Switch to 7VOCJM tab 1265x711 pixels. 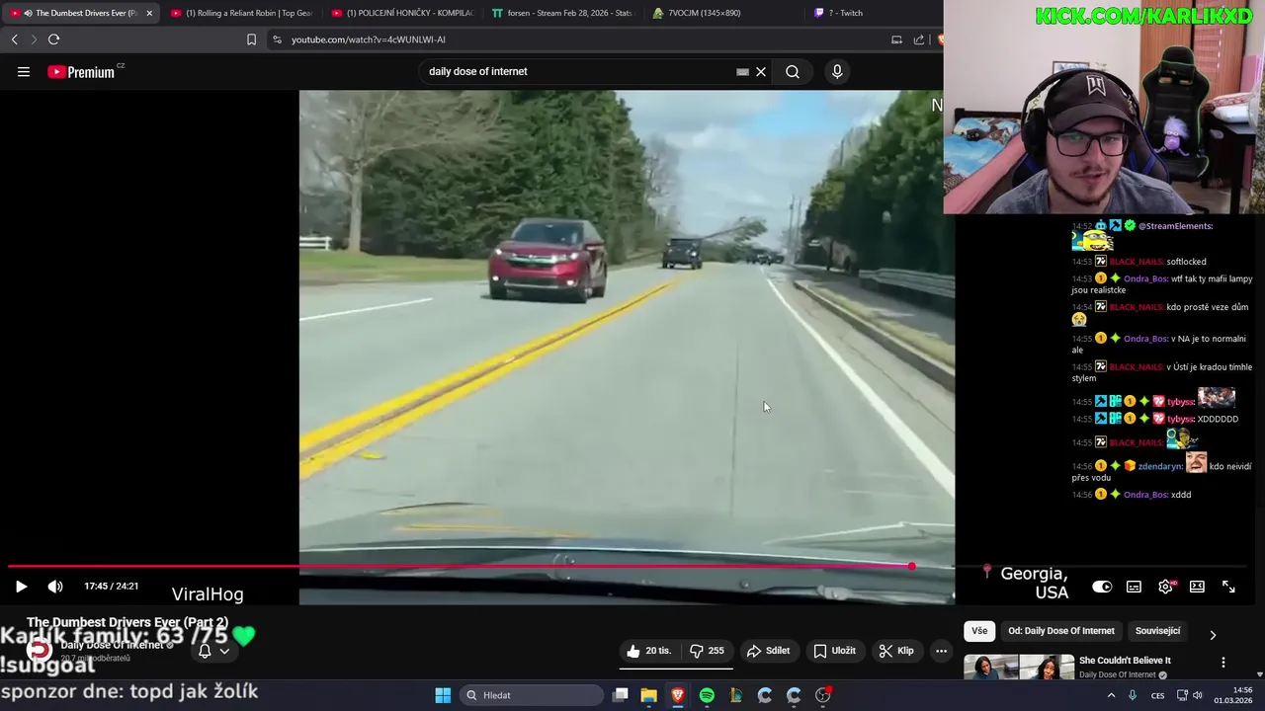pos(722,13)
